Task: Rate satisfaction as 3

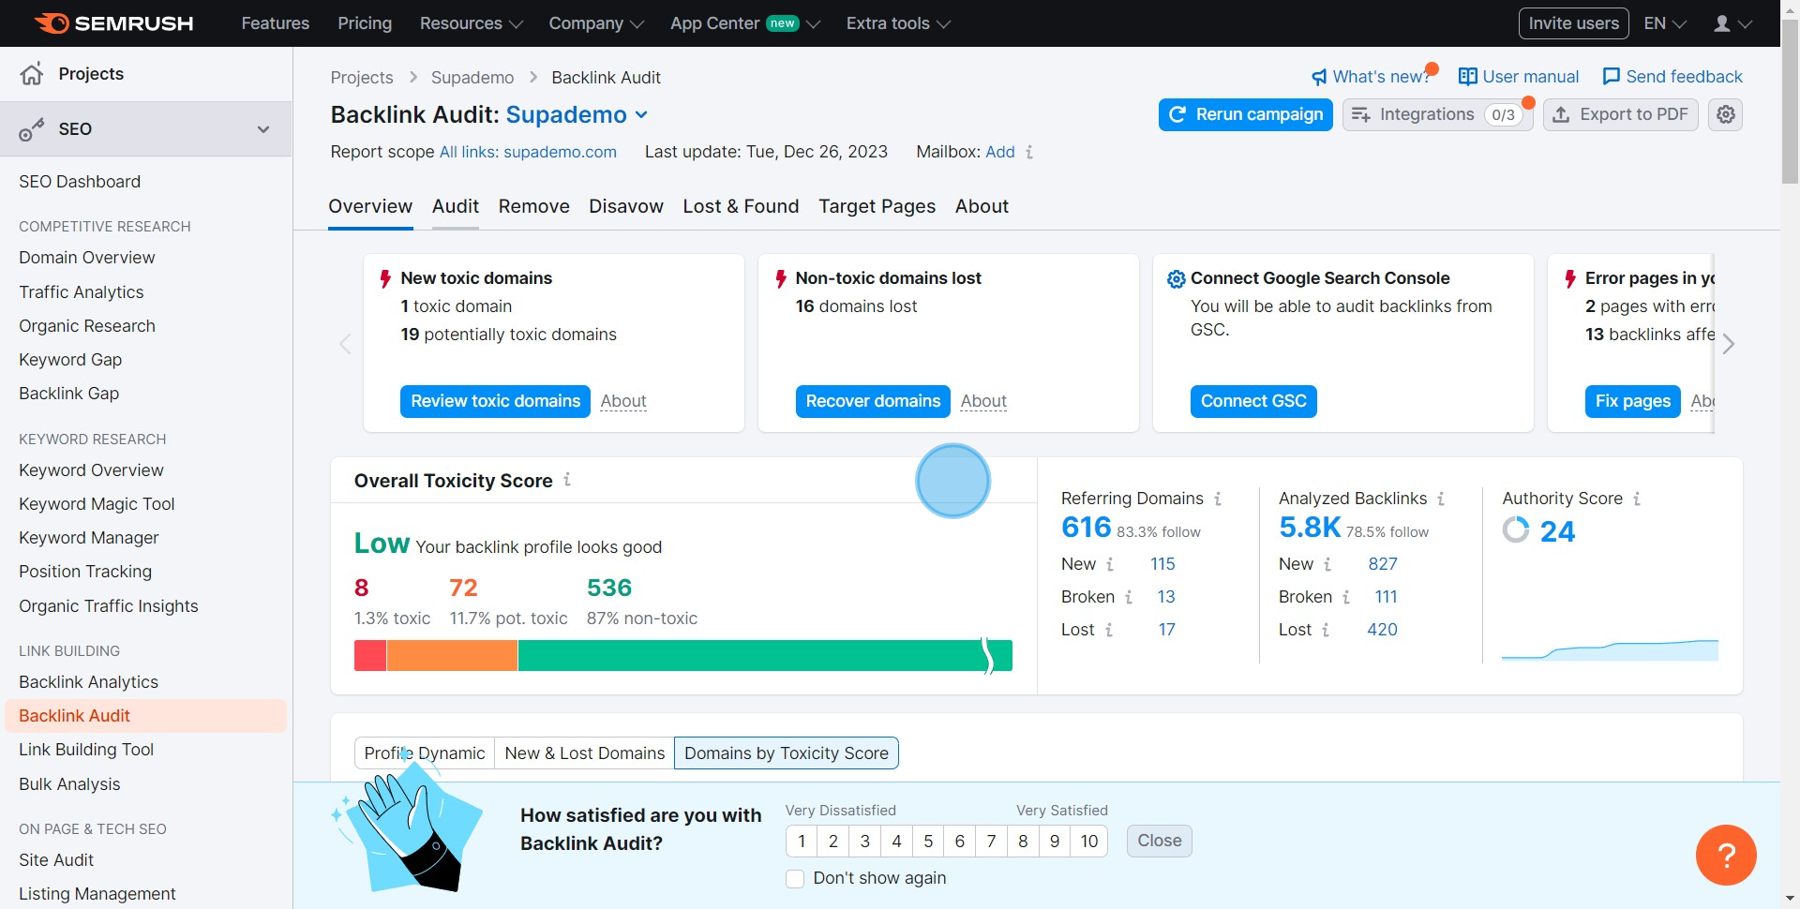Action: [865, 842]
